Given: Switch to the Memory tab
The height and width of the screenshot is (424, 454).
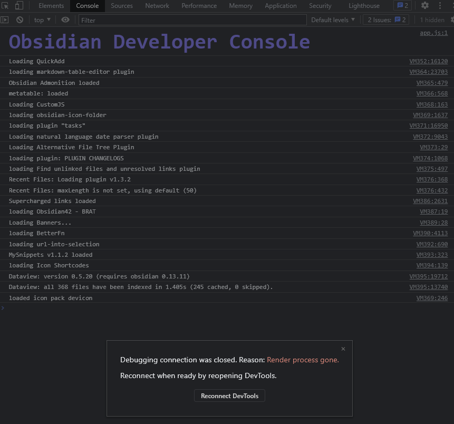Looking at the screenshot, I should 241,5.
